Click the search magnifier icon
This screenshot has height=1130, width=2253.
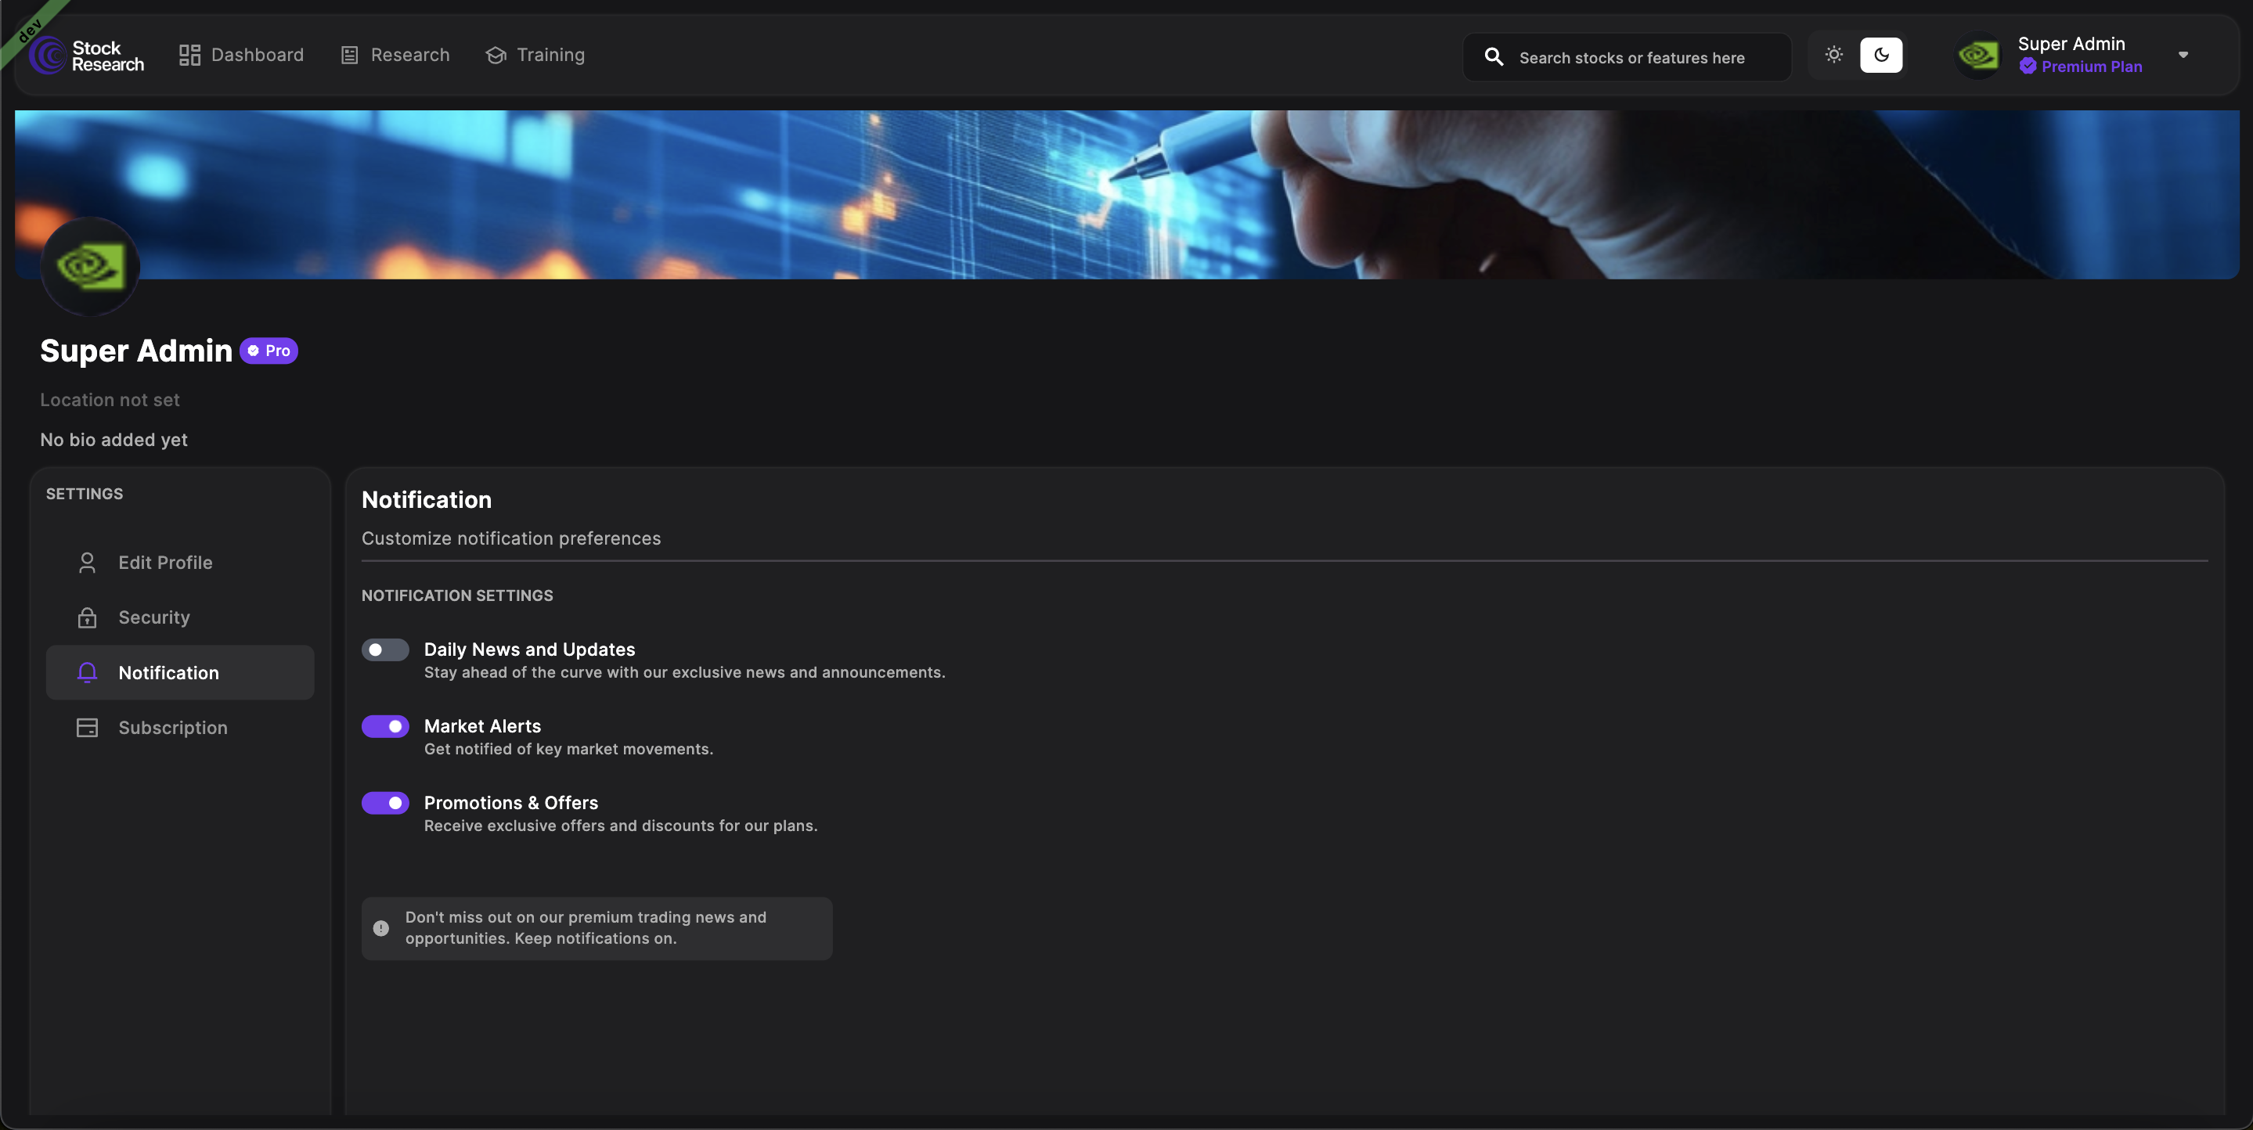(x=1494, y=57)
